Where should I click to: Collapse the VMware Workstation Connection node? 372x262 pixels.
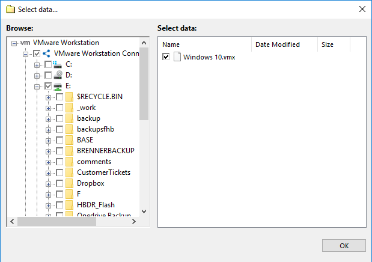point(25,54)
